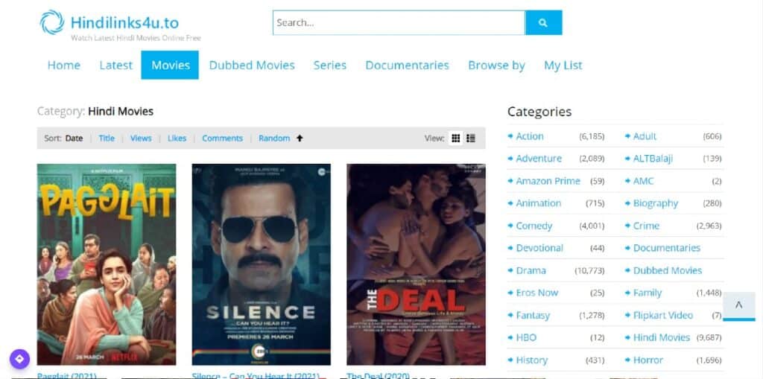763x379 pixels.
Task: Open the Crime category
Action: 646,226
